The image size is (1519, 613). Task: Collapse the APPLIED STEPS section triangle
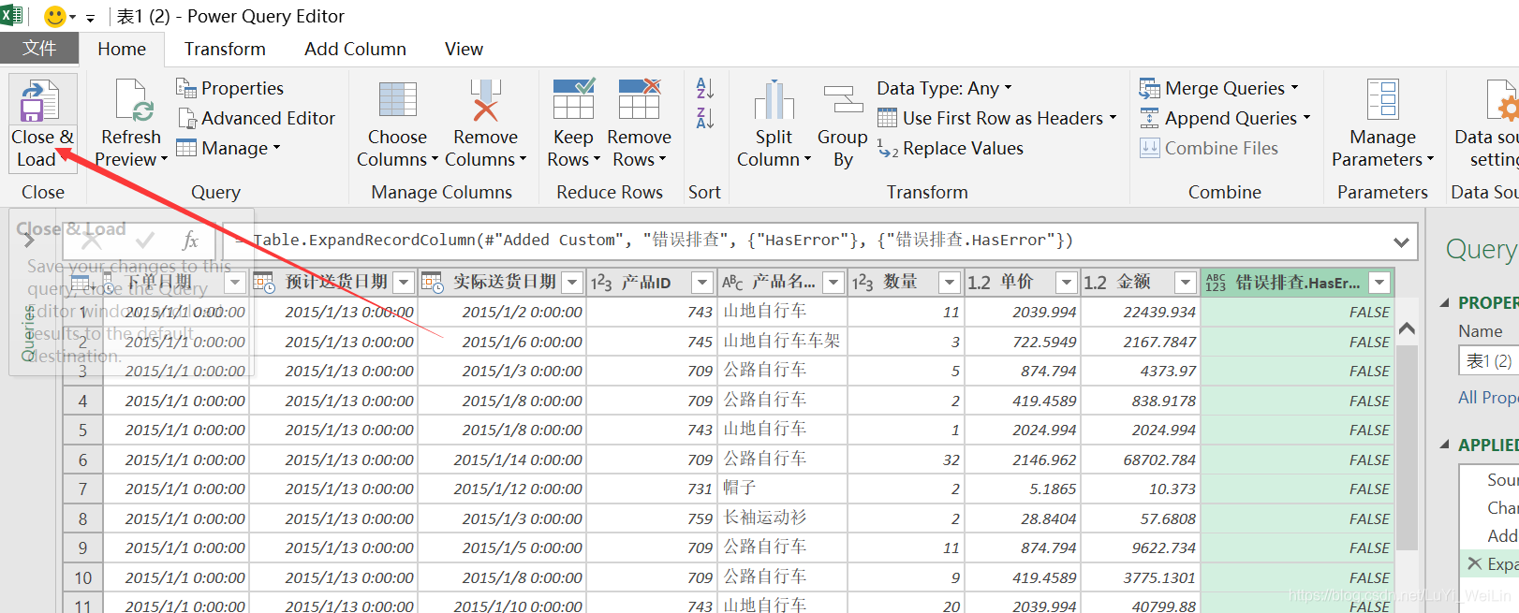1444,445
